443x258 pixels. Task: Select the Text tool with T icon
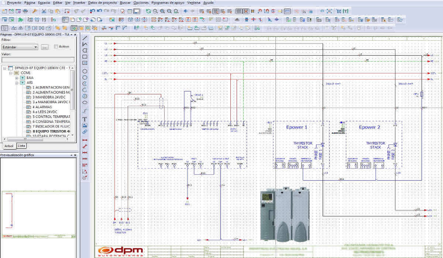tap(85, 119)
